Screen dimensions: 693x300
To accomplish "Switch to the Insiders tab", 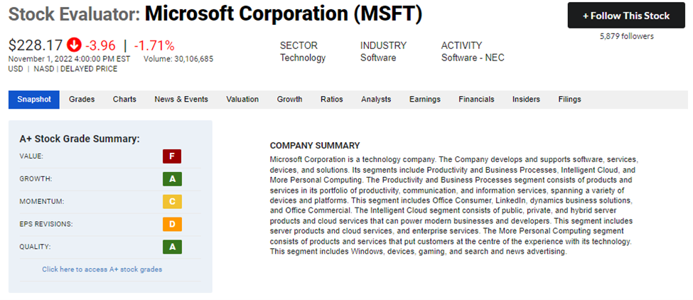I will [527, 100].
